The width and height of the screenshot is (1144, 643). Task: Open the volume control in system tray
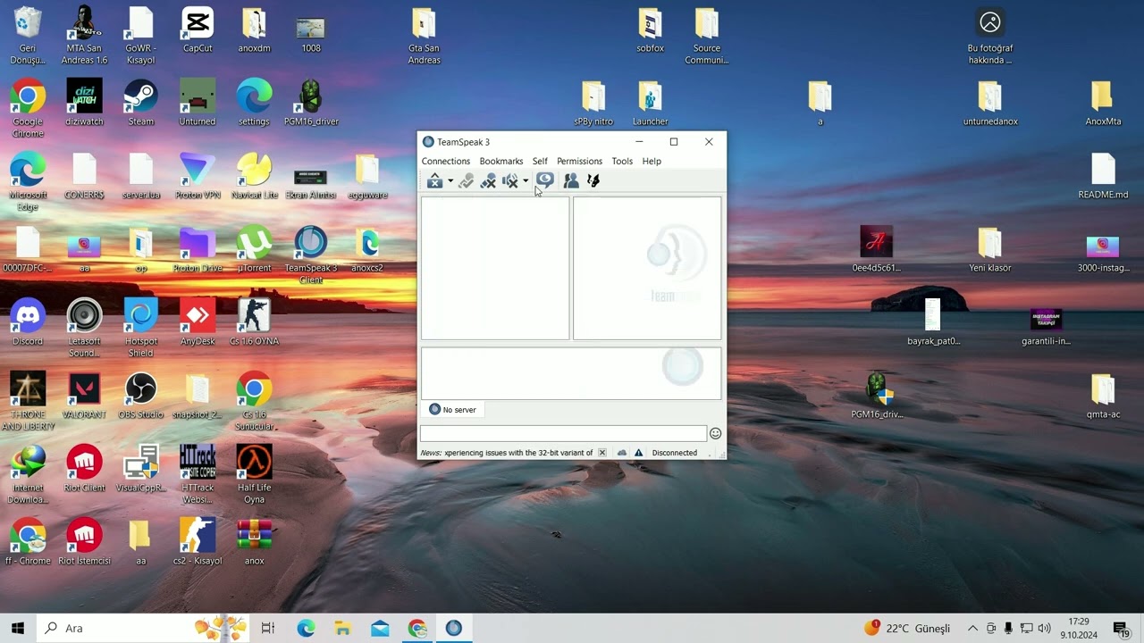click(1044, 629)
